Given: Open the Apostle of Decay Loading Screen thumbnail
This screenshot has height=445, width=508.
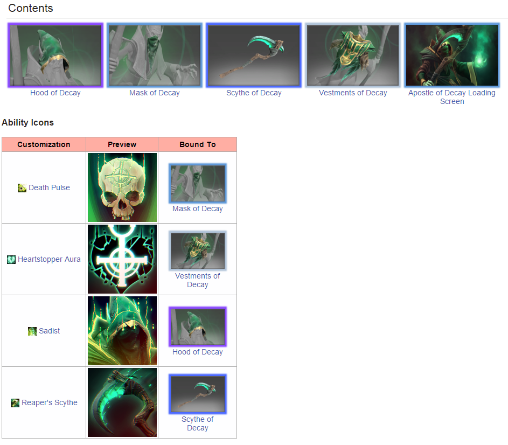Looking at the screenshot, I should click(452, 55).
